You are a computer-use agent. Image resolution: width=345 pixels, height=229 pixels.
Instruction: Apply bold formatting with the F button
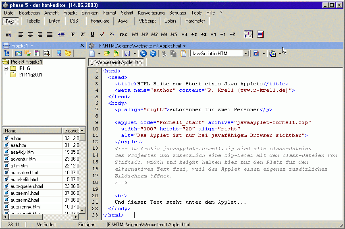(73, 35)
